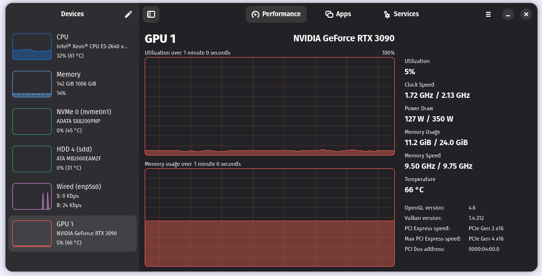The height and width of the screenshot is (276, 542).
Task: Click the GPU 1 mini graph thumbnail
Action: [32, 234]
